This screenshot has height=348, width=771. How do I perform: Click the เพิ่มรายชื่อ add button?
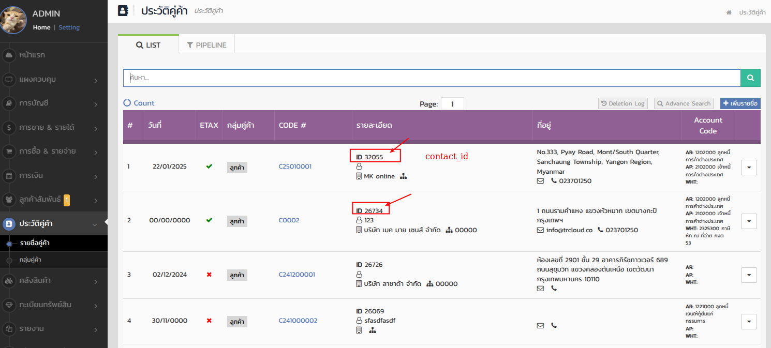[740, 103]
